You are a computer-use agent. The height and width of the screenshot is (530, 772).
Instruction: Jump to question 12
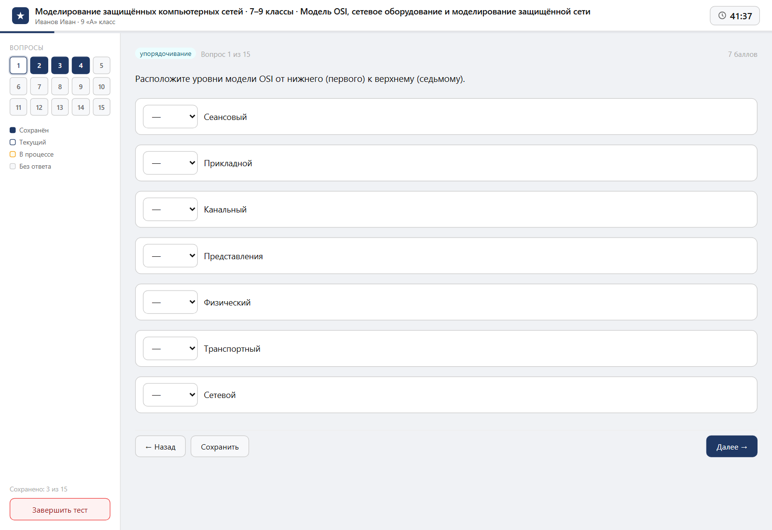tap(39, 107)
